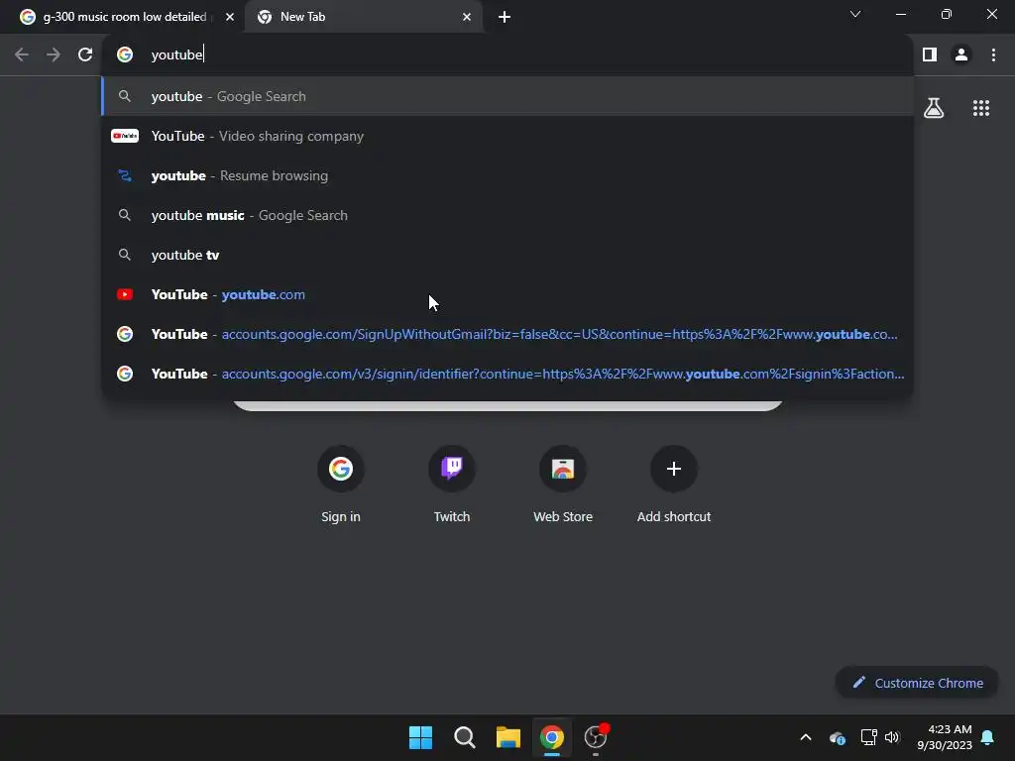The height and width of the screenshot is (761, 1015).
Task: Open the Windows Start menu
Action: 420,737
